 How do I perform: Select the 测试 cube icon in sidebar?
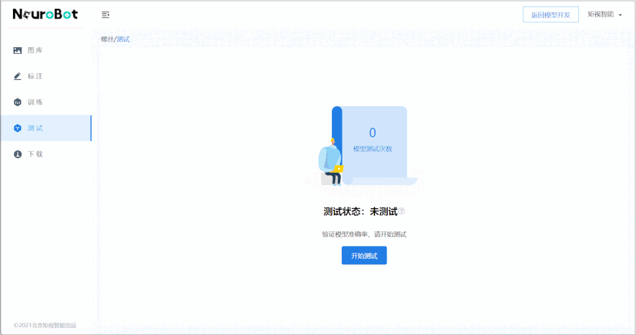click(x=18, y=129)
